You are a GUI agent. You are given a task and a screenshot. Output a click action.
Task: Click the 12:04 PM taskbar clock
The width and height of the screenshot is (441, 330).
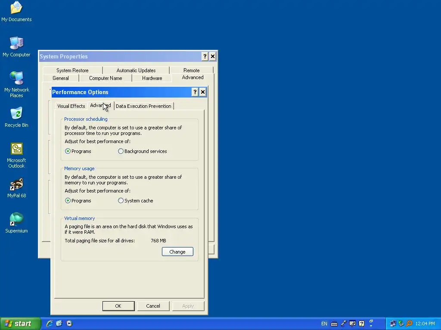(x=425, y=324)
